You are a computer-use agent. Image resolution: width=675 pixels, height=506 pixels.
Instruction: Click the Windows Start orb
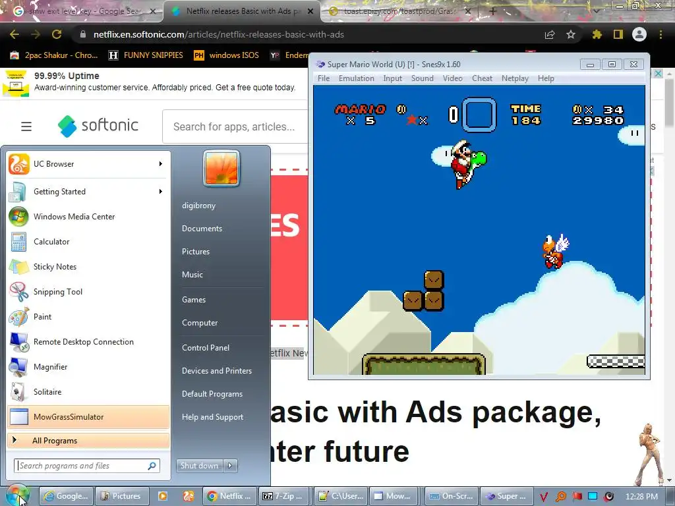(17, 495)
